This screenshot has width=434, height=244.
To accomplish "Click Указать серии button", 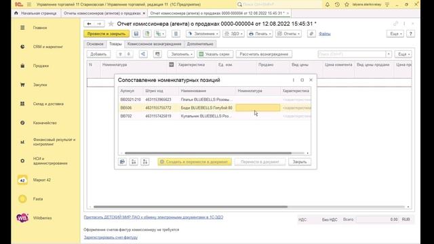I will coord(215,54).
